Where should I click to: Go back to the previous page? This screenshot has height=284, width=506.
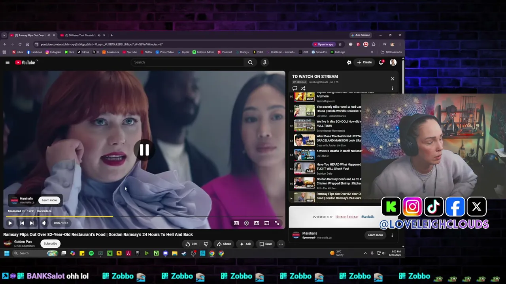(4, 44)
